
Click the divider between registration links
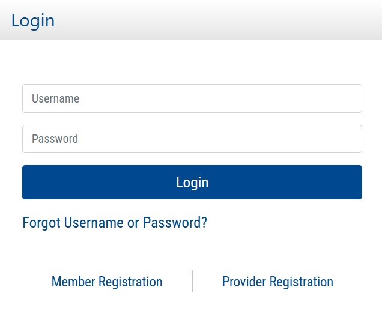[x=192, y=281]
